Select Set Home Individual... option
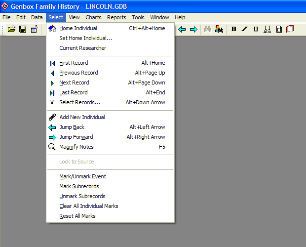The width and height of the screenshot is (306, 247). click(85, 38)
